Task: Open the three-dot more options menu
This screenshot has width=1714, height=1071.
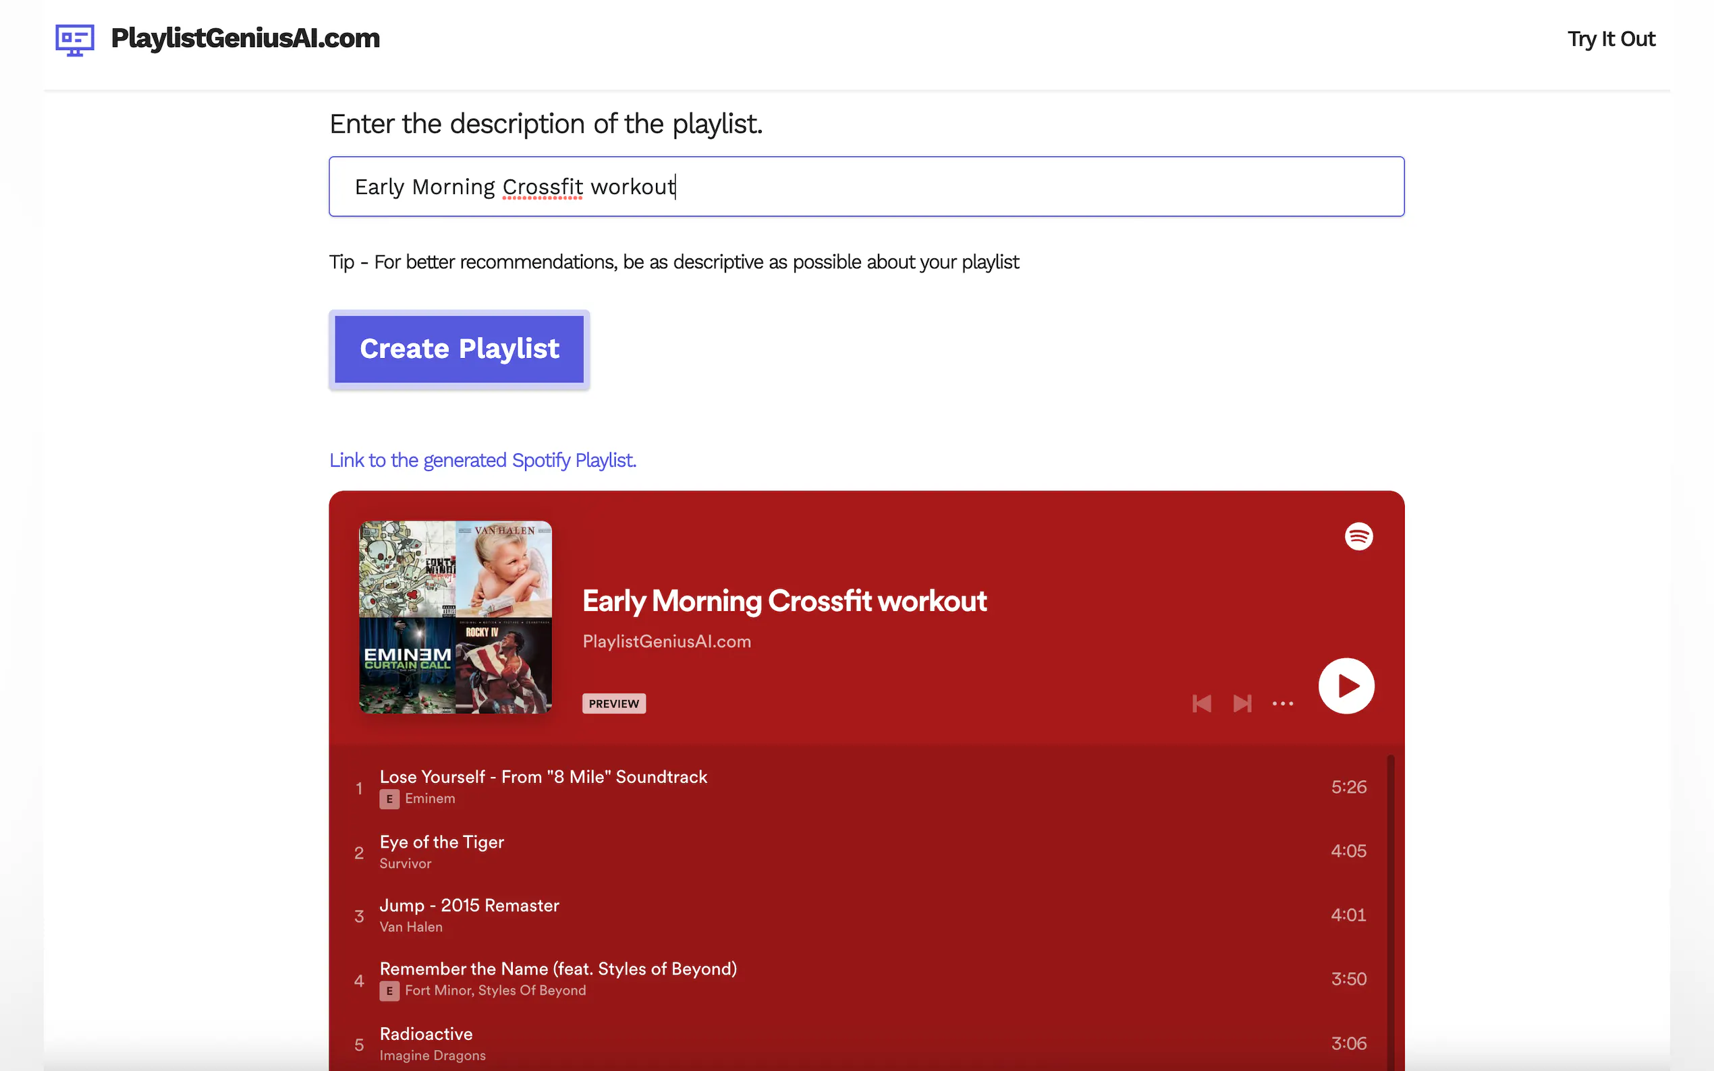Action: pyautogui.click(x=1281, y=703)
